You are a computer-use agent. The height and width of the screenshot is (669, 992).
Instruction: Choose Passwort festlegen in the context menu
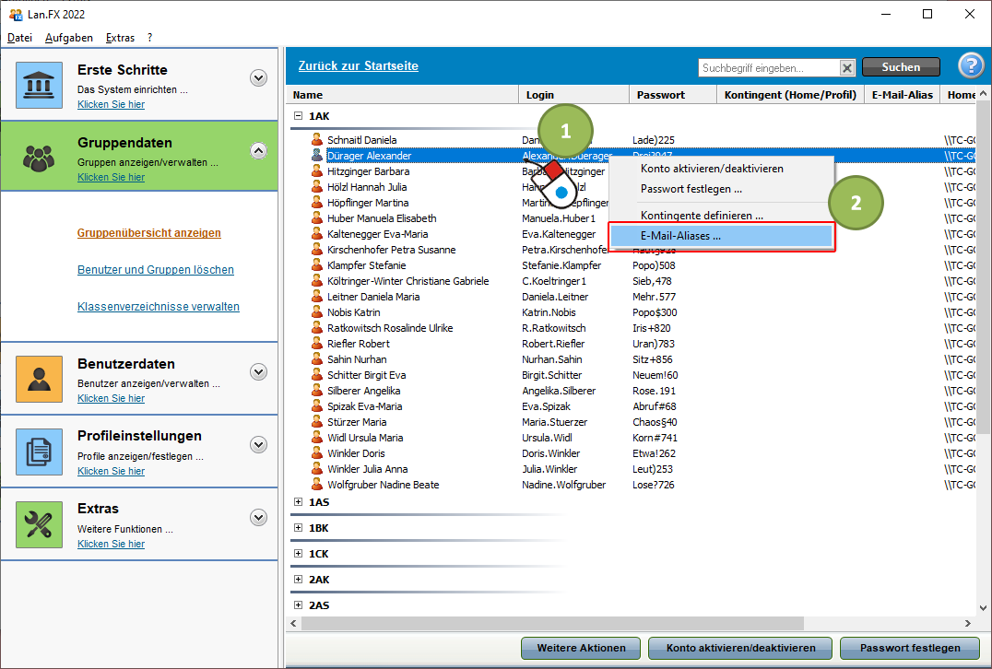(x=691, y=189)
